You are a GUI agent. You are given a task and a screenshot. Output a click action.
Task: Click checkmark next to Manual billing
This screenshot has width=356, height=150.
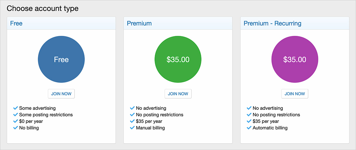(x=132, y=128)
